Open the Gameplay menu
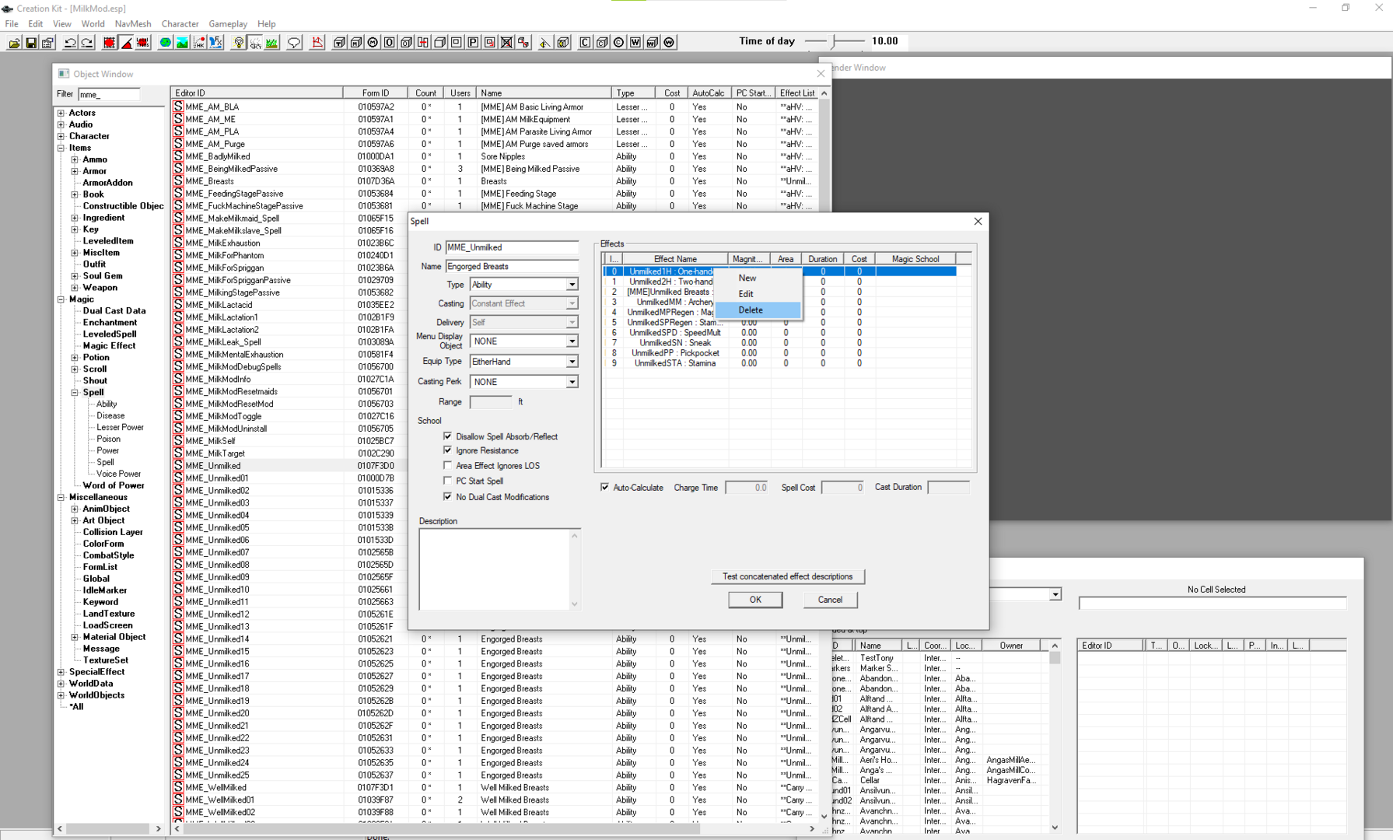1393x840 pixels. (228, 24)
